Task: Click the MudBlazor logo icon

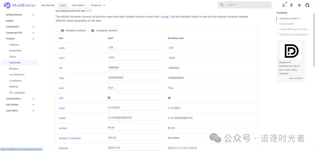Action: pos(7,5)
